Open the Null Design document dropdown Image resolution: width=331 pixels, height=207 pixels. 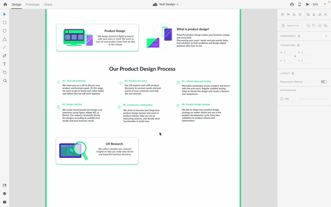pyautogui.click(x=165, y=4)
